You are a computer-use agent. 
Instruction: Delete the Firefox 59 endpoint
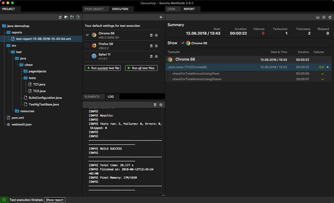(x=151, y=46)
